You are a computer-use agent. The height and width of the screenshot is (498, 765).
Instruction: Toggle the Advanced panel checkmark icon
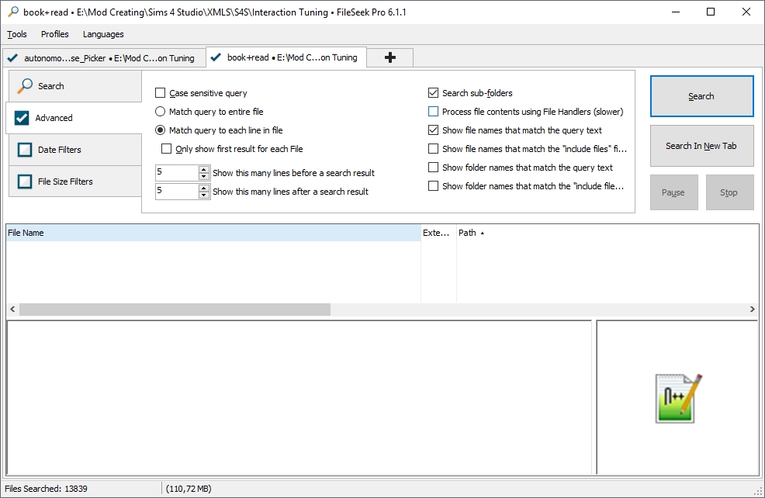click(x=22, y=118)
